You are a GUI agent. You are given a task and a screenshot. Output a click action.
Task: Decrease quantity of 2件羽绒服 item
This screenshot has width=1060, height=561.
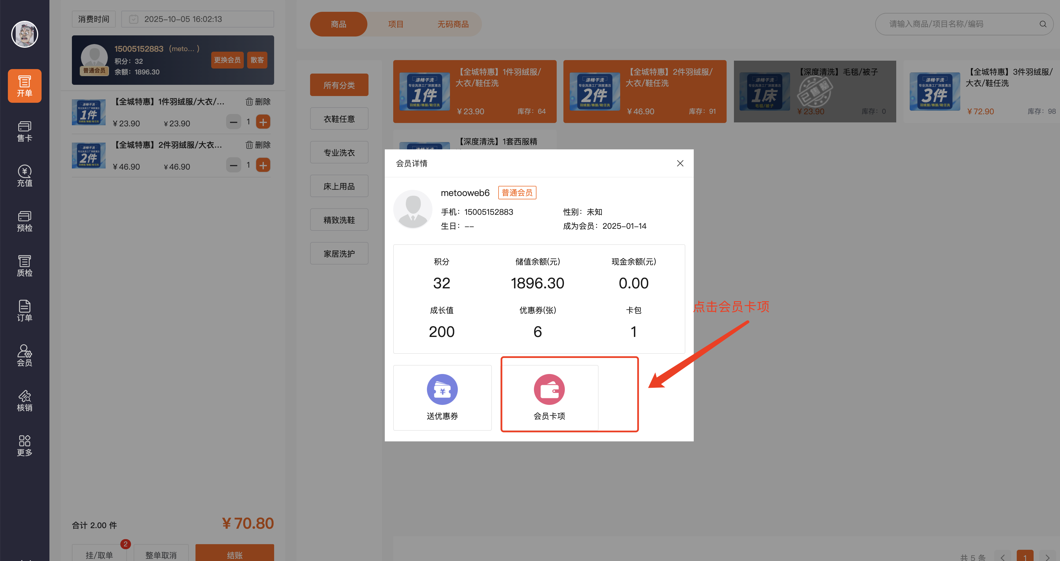pyautogui.click(x=233, y=165)
